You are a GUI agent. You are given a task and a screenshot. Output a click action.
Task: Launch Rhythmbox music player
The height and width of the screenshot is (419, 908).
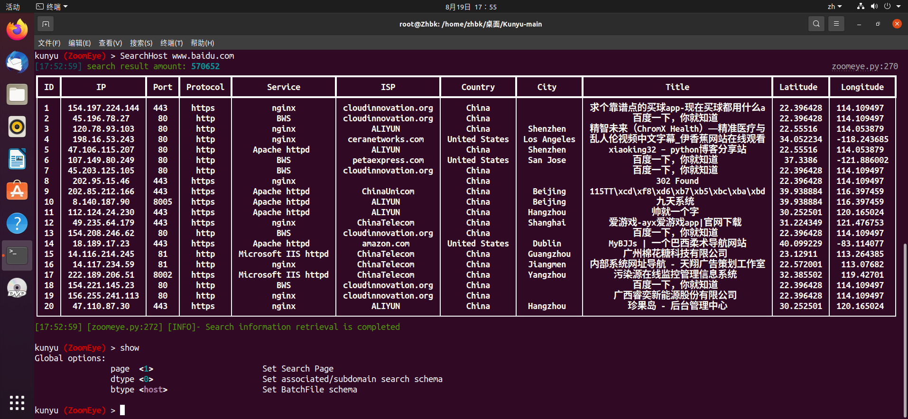[17, 127]
